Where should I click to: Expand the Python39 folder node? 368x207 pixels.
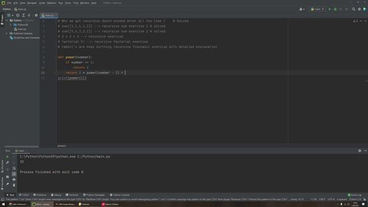click(10, 25)
